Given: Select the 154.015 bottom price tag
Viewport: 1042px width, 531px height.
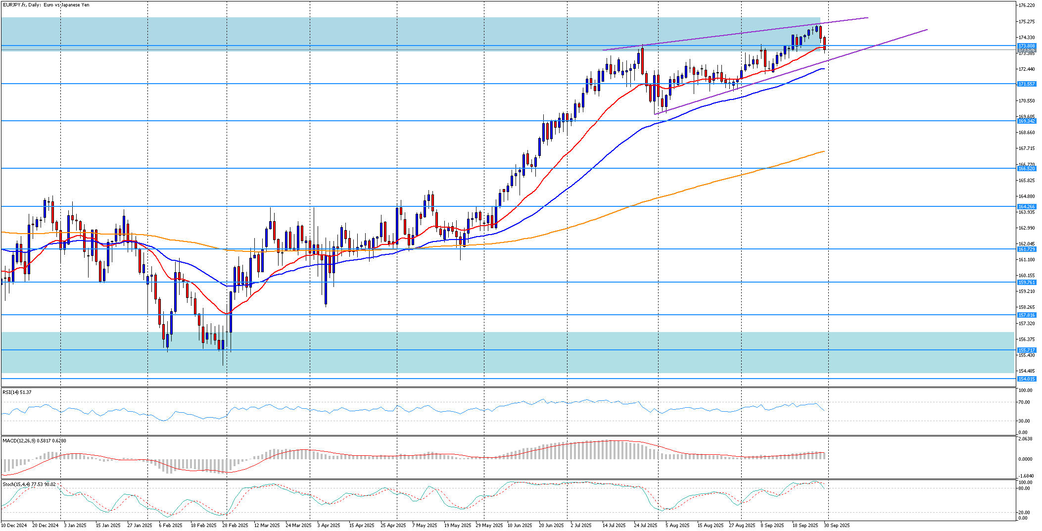Looking at the screenshot, I should coord(1026,379).
